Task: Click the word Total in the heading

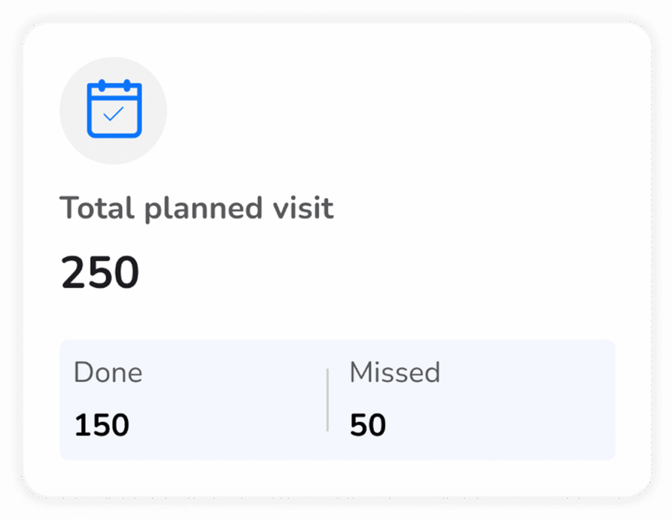Action: point(97,209)
